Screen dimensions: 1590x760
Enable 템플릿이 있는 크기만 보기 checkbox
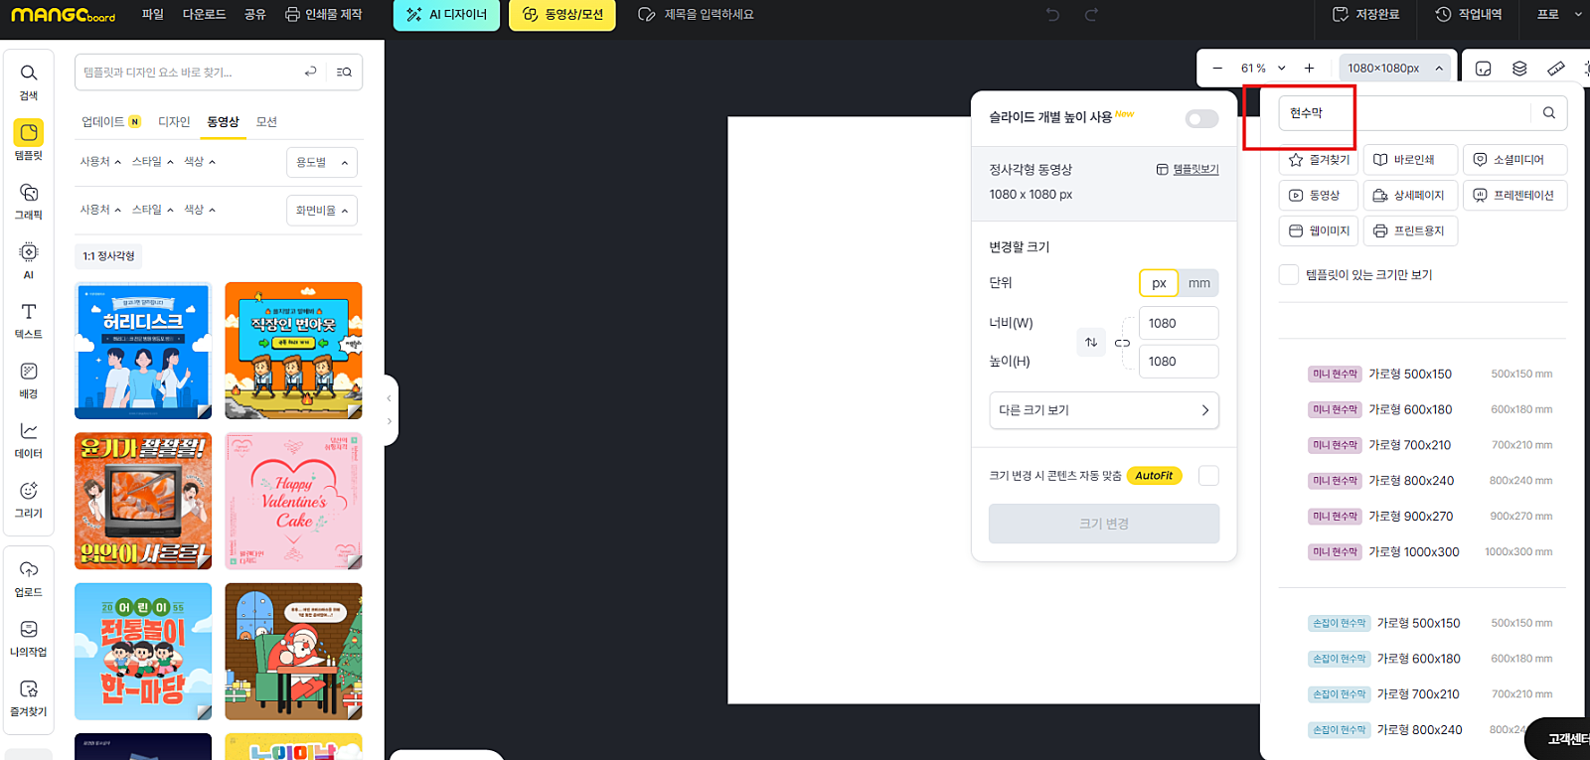pos(1289,275)
